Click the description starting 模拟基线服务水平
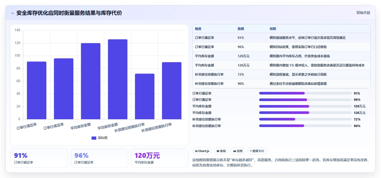Viewport: 381px width, 178px height. 308,38
